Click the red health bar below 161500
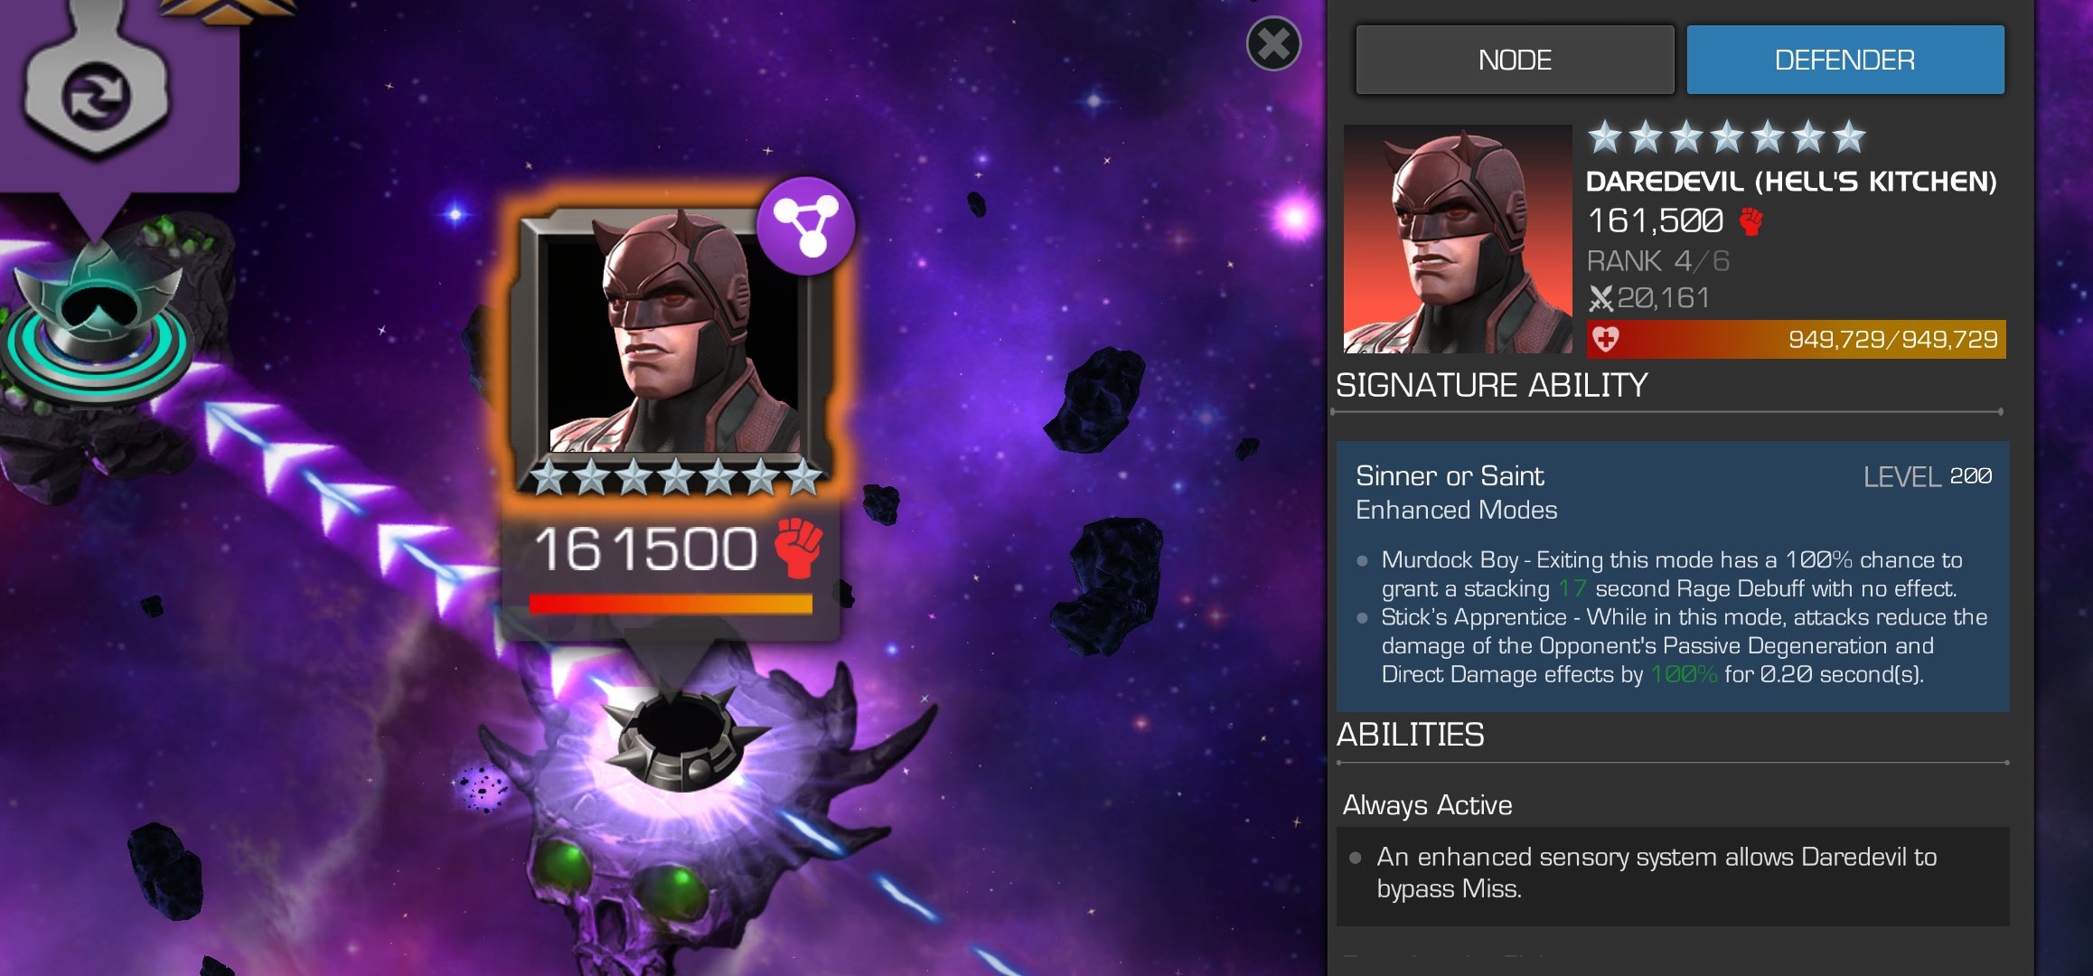Screen dimensions: 2093x976 coord(671,604)
